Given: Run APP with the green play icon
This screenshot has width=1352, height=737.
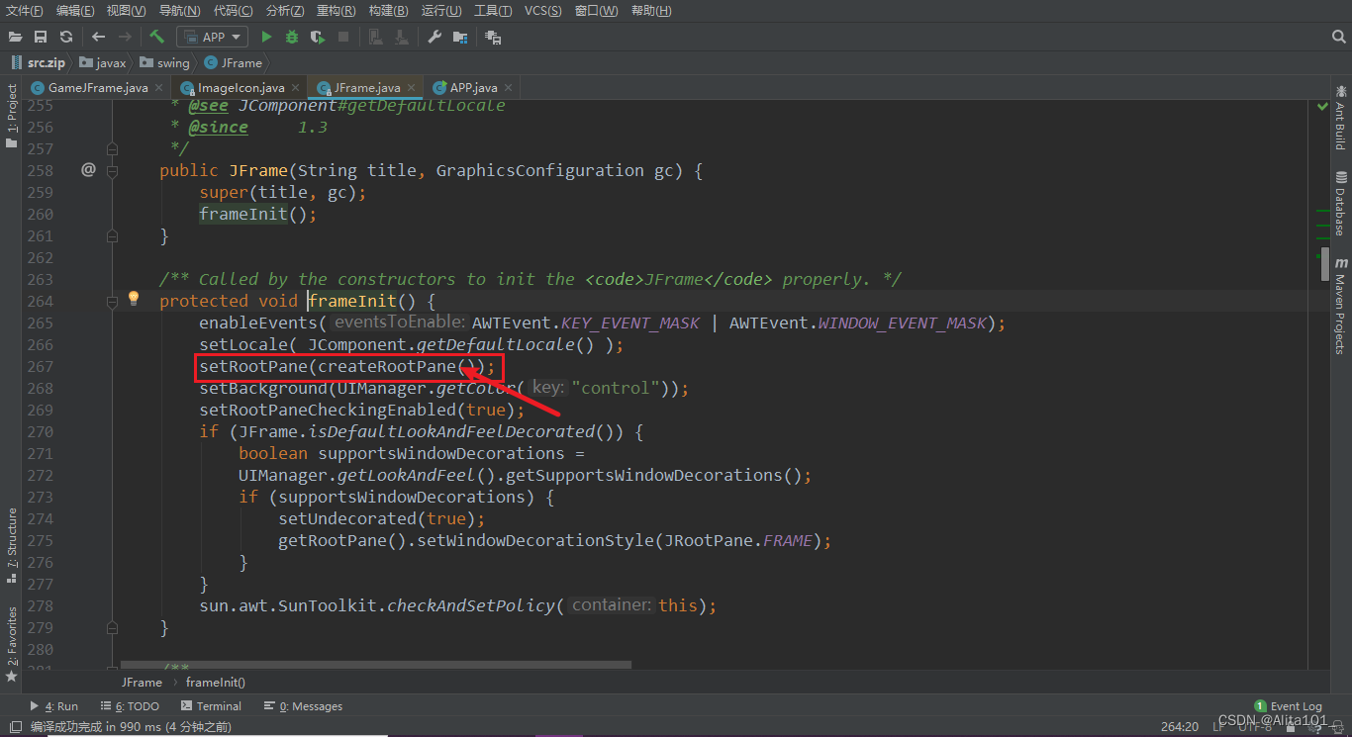Looking at the screenshot, I should 266,37.
